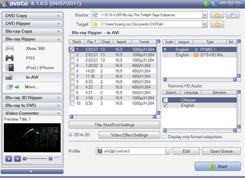This screenshot has height=178, width=245.
Task: Choose the to AVI ripper mode
Action: [x=32, y=77]
